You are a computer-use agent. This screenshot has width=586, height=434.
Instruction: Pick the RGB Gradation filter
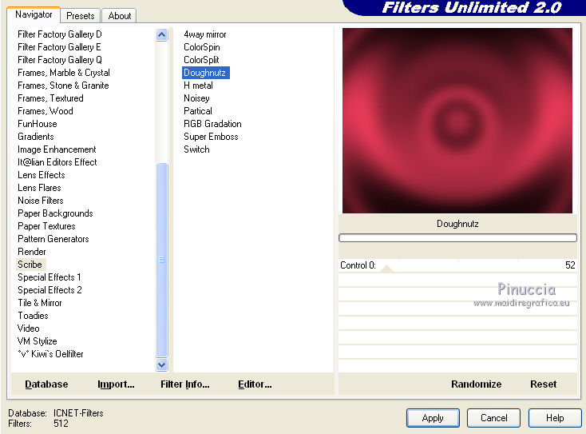pos(212,124)
